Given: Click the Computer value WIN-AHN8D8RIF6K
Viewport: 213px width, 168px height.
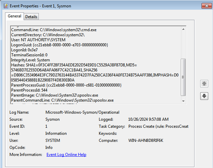Looking at the screenshot, I should 146,141.
